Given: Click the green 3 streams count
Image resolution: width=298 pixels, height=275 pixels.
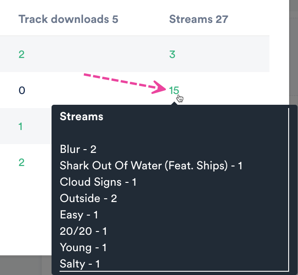Looking at the screenshot, I should point(172,54).
